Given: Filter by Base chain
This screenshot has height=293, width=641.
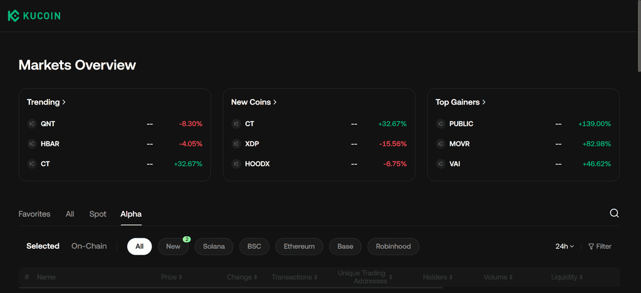Looking at the screenshot, I should pyautogui.click(x=346, y=247).
